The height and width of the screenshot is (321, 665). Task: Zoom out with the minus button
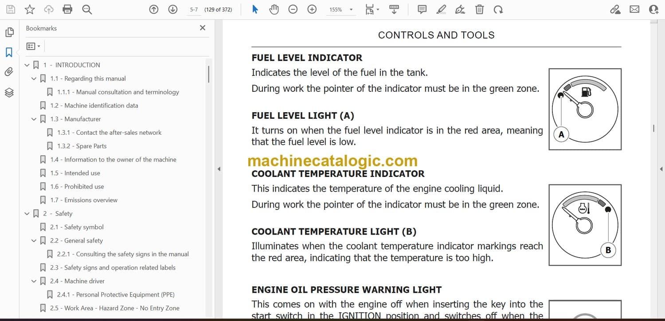tap(293, 9)
